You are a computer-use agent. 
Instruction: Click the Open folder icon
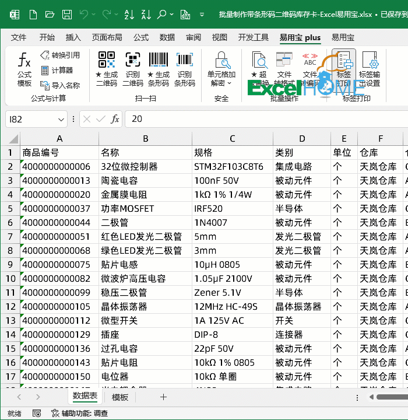pos(50,14)
